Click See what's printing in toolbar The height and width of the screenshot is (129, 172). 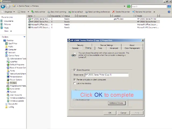pyautogui.click(x=57, y=12)
